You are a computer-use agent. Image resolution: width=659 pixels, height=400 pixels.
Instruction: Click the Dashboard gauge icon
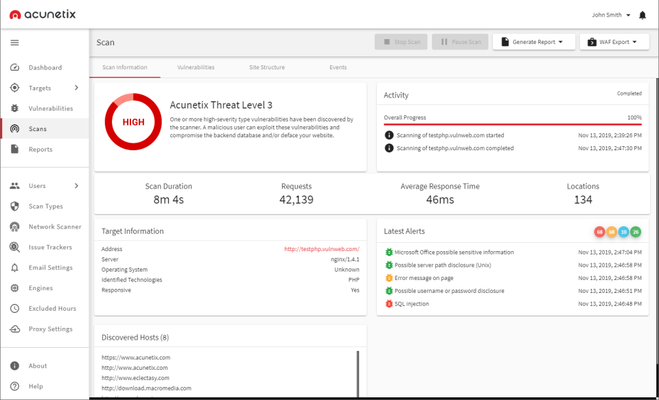click(14, 68)
